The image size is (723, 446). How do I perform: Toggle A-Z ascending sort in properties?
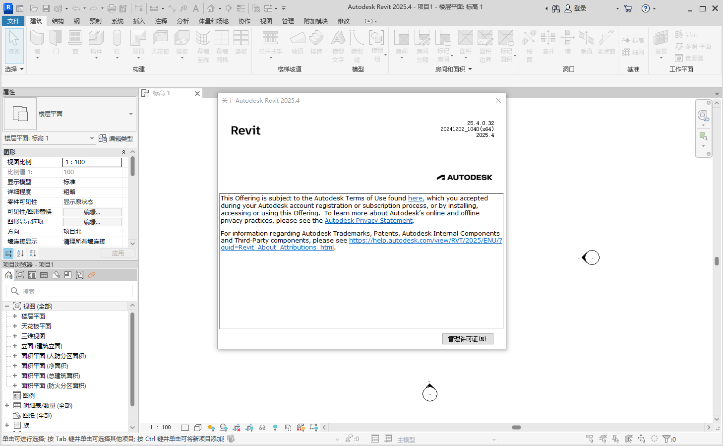click(20, 253)
